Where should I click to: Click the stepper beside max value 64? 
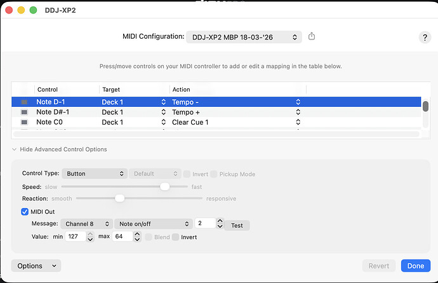(x=137, y=237)
